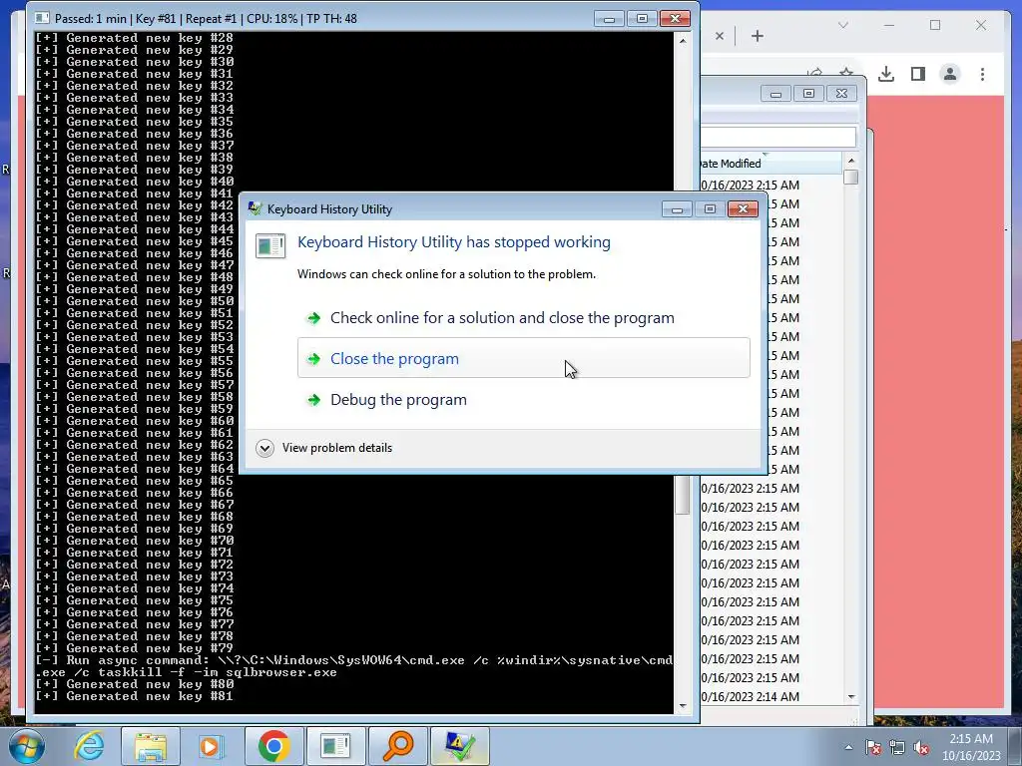This screenshot has height=766, width=1022.
Task: Switch to Google Chrome in taskbar
Action: click(x=273, y=746)
